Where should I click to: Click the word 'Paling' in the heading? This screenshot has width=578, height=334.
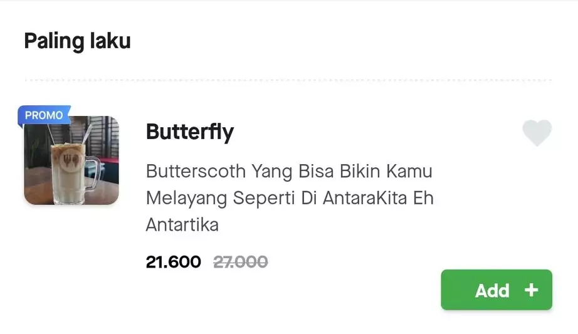(53, 41)
